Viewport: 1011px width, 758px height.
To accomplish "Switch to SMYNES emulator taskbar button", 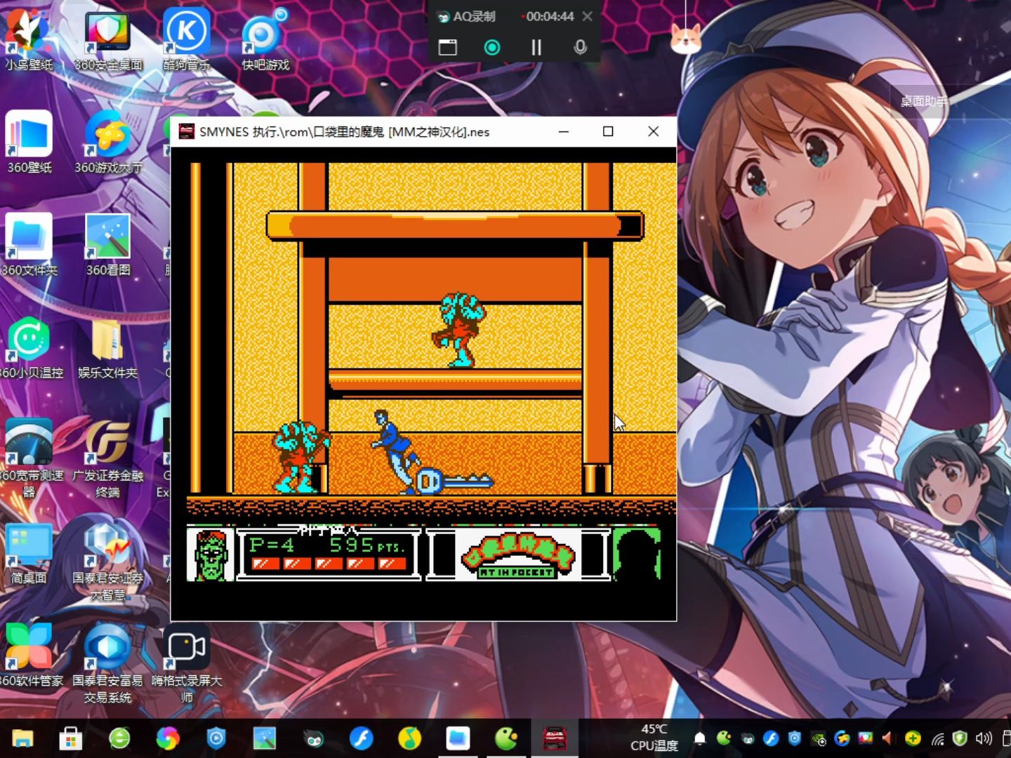I will coord(555,738).
